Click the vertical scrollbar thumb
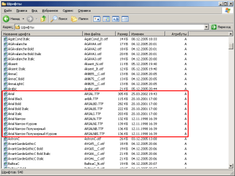 pos(231,46)
